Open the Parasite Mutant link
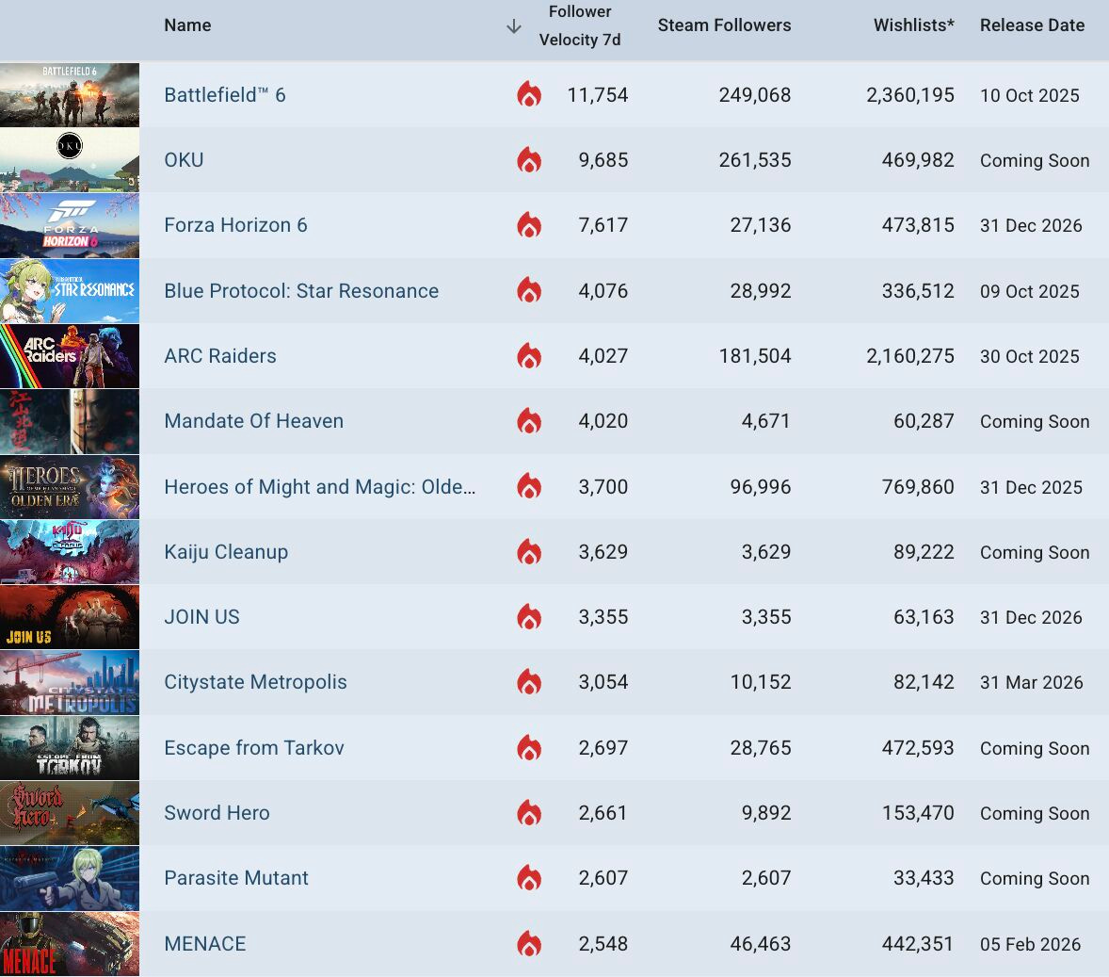This screenshot has height=977, width=1109. (x=236, y=879)
